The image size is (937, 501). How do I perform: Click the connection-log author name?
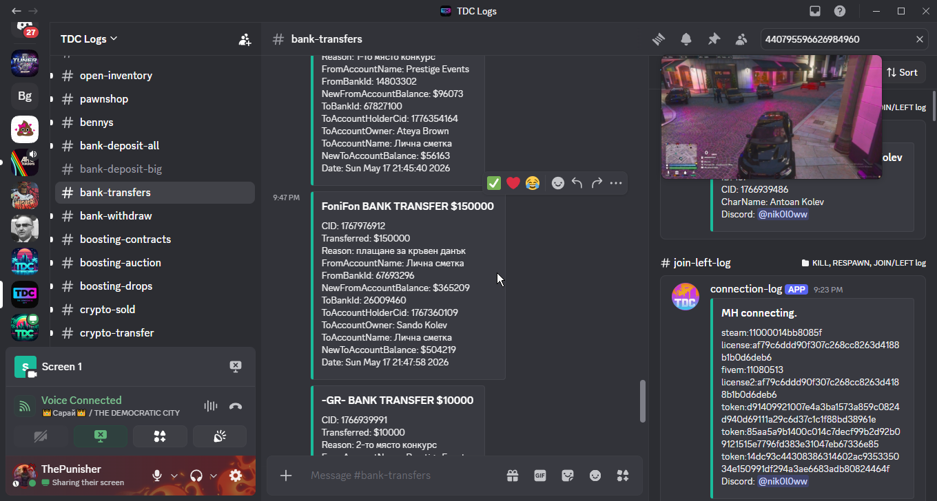click(x=746, y=289)
